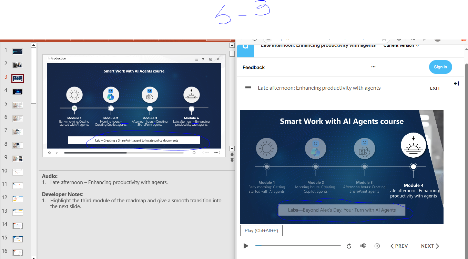
Task: Select slide 5 thumbnail in PowerPoint
Action: click(18, 105)
